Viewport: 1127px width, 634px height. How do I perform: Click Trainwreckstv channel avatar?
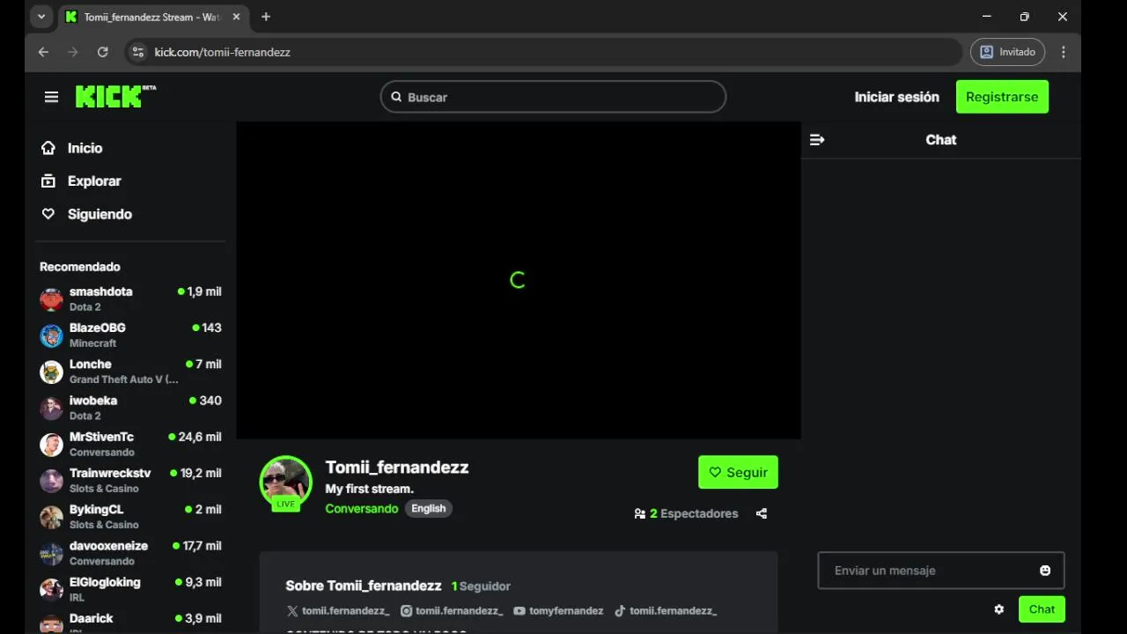pyautogui.click(x=52, y=481)
